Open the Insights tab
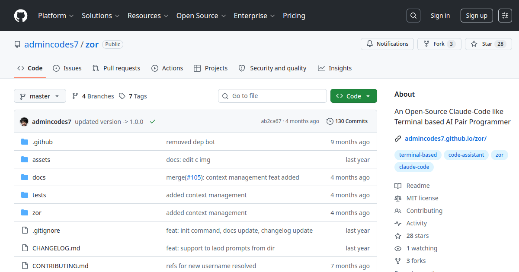Viewport: 519px width, 272px height. click(x=335, y=68)
